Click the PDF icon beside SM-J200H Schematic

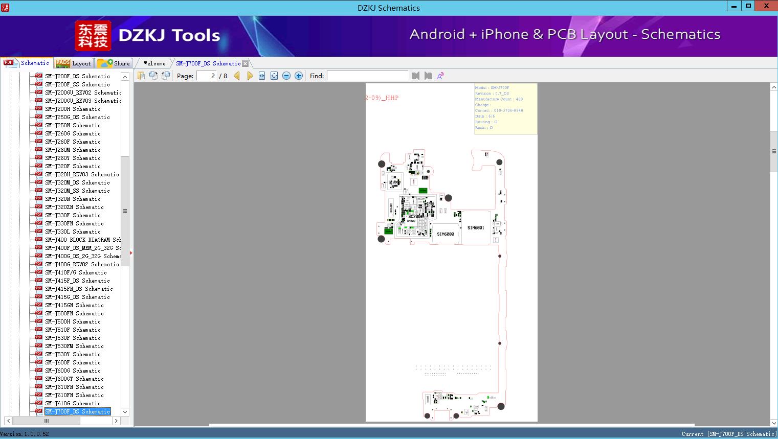(38, 109)
